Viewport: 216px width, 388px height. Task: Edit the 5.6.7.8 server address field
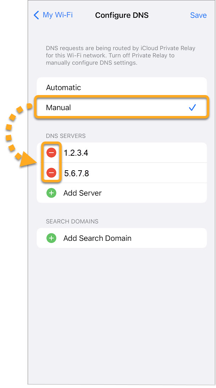(76, 173)
